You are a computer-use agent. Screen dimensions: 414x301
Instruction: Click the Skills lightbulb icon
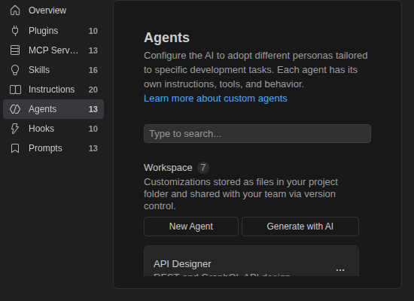coord(15,70)
